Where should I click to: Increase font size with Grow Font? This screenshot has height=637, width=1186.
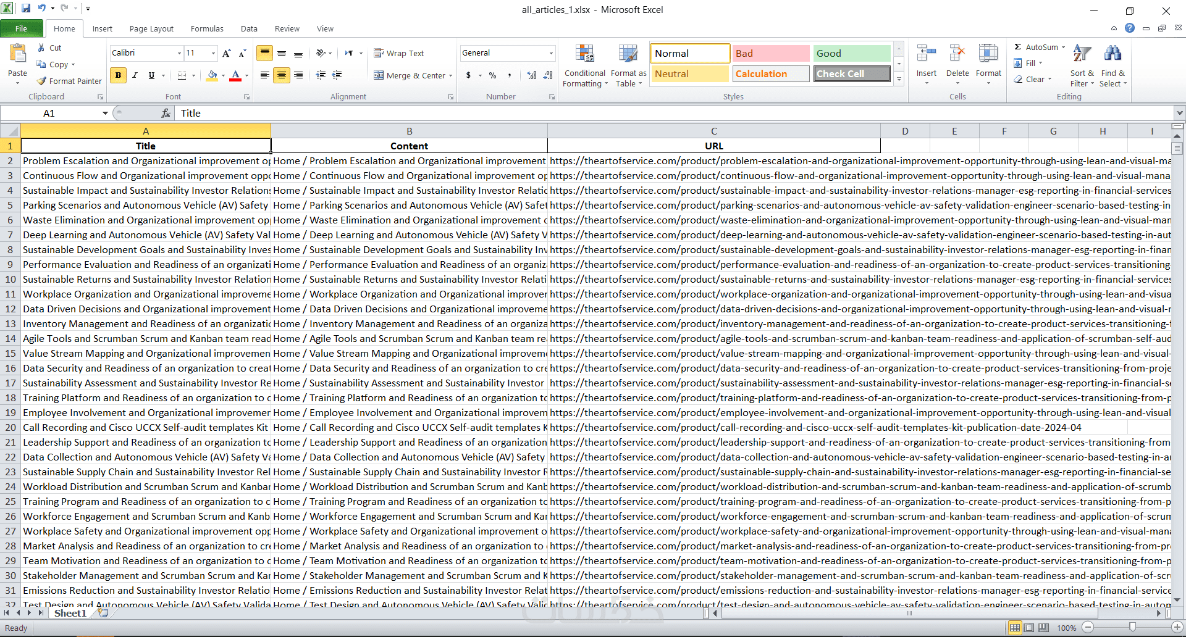pos(227,53)
